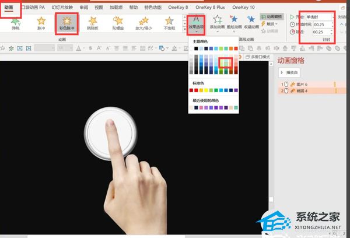Screen dimensions: 350x238
Task: Decrease the 延迟 delay spinner down arrow
Action: click(331, 34)
